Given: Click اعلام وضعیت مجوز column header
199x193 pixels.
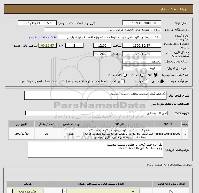Looking at the screenshot, I should pyautogui.click(x=101, y=184).
